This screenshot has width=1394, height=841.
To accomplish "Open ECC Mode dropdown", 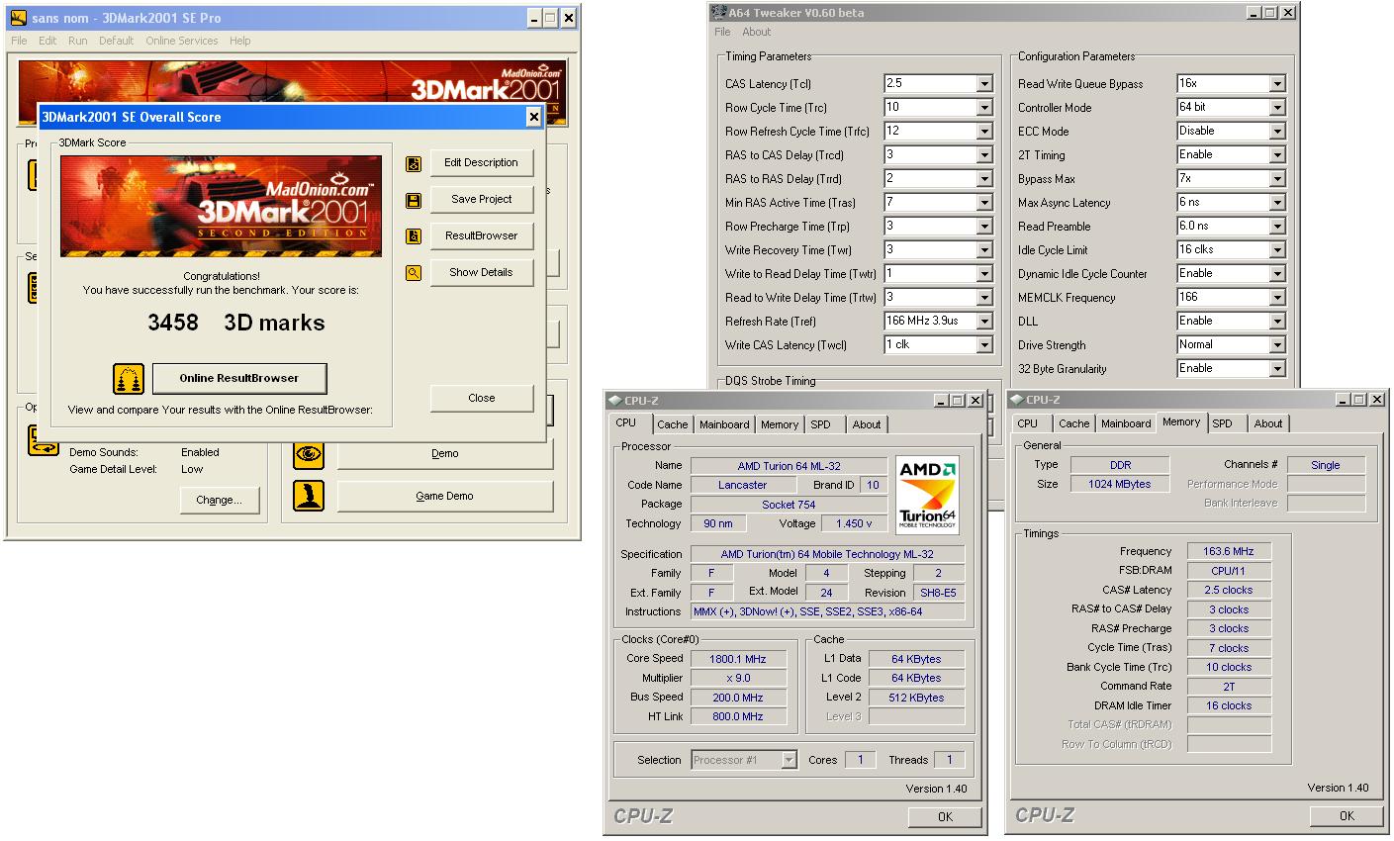I will pos(1277,132).
